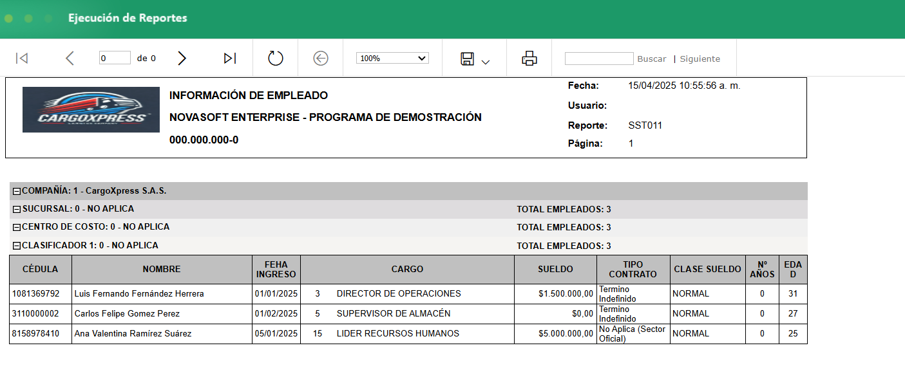Screen dimensions: 905x377
Task: Select cédula 1081369792
Action: [35, 293]
